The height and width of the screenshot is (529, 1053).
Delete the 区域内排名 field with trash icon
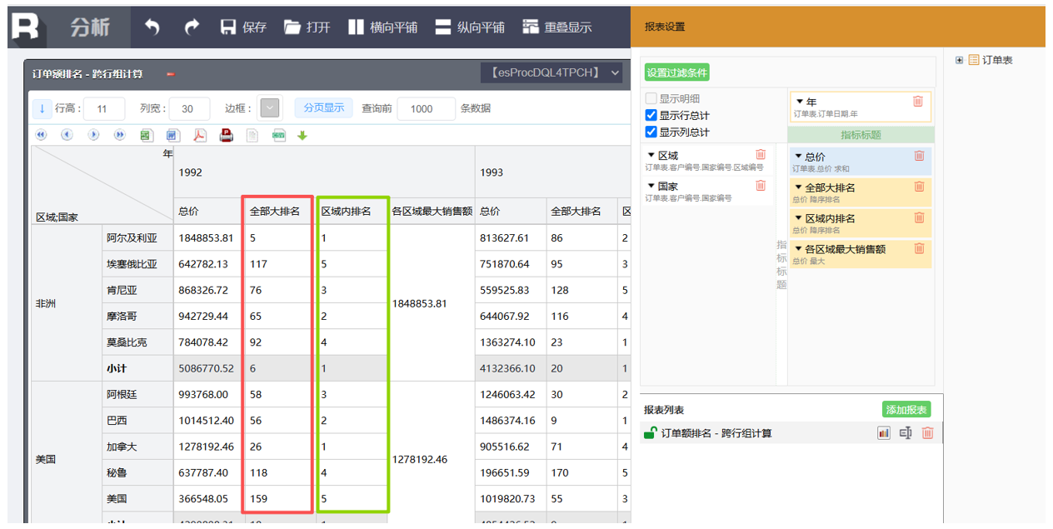point(919,218)
